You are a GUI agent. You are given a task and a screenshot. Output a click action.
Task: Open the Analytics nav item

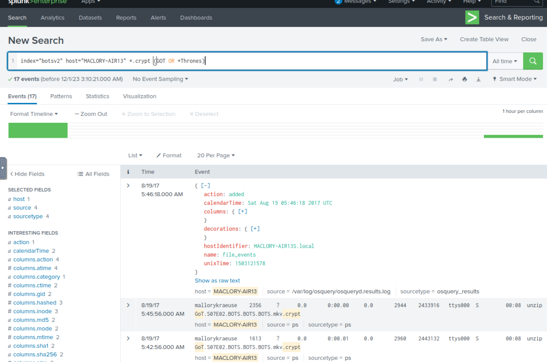(53, 18)
